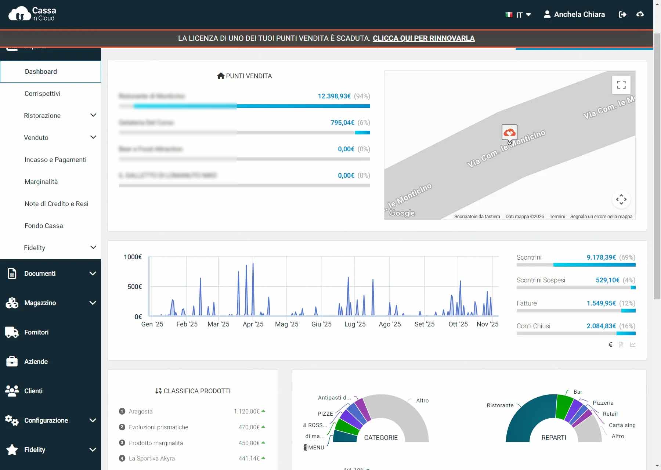Click the map pan control icon

(621, 199)
